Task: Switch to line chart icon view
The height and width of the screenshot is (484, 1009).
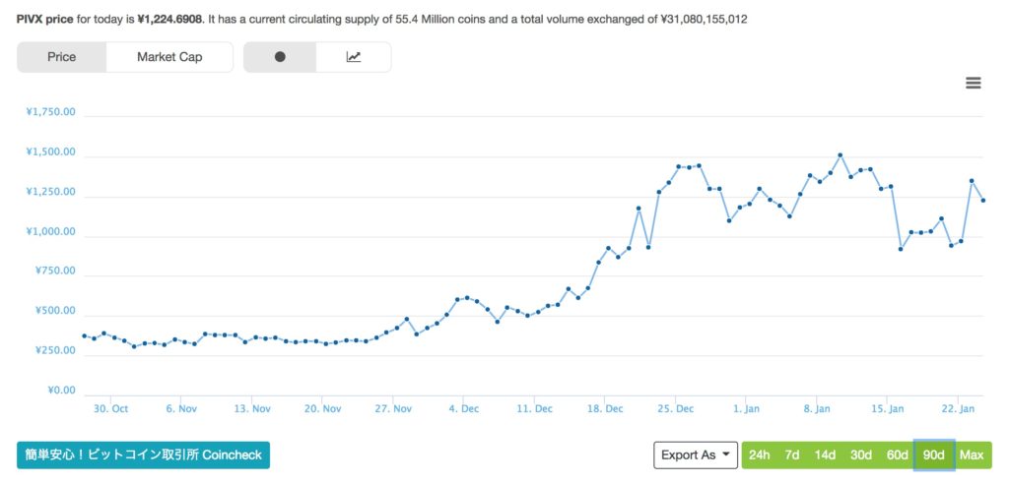Action: (x=354, y=57)
